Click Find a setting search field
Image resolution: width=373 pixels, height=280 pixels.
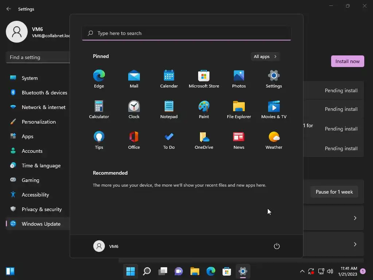[38, 57]
